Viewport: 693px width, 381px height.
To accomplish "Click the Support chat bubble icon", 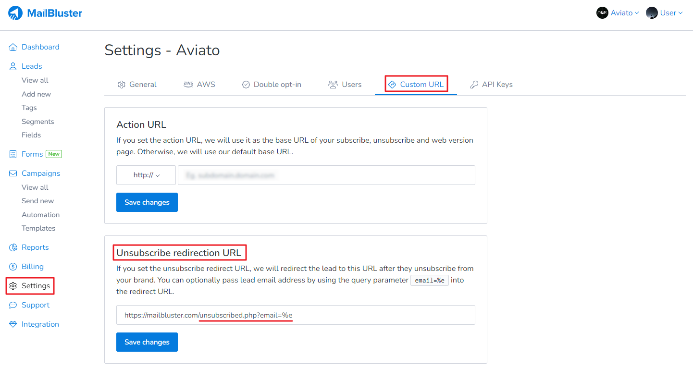I will (x=13, y=305).
